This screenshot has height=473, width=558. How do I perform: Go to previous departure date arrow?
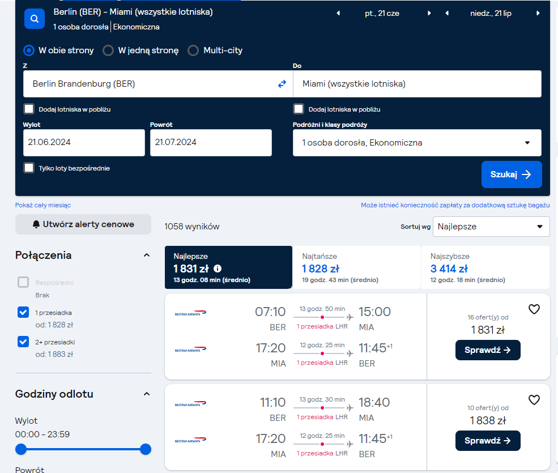tap(338, 13)
